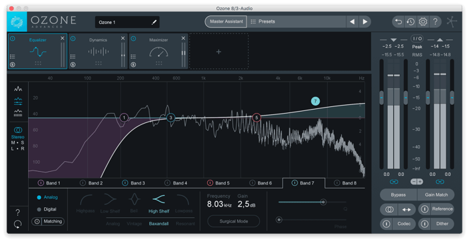Screen dimensions: 469x242
Task: Enable Band 2 power button
Action: pos(82,183)
